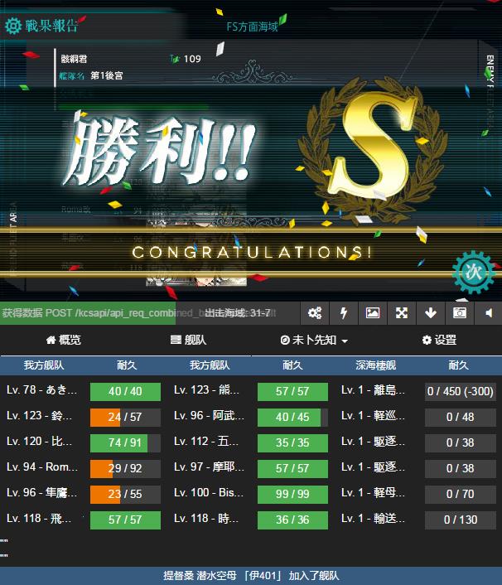Click the lightning bolt toolbar icon
The image size is (502, 585).
click(x=344, y=312)
